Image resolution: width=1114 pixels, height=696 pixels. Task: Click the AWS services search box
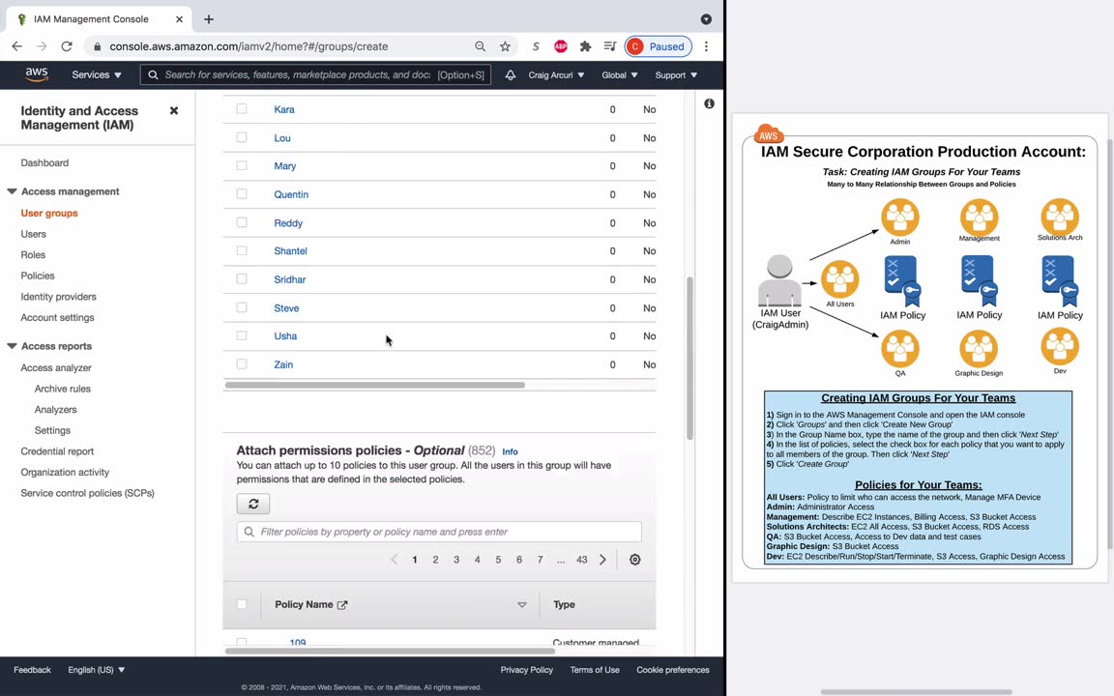pyautogui.click(x=315, y=74)
